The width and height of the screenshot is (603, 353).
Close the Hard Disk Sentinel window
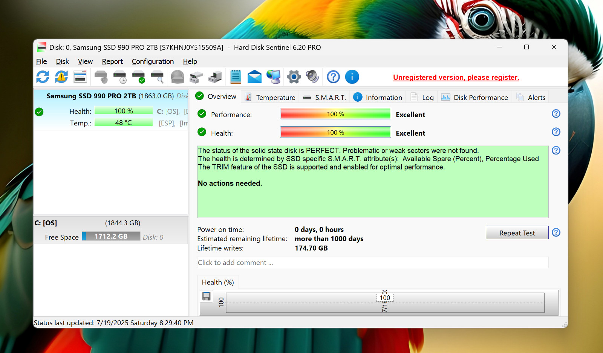554,47
